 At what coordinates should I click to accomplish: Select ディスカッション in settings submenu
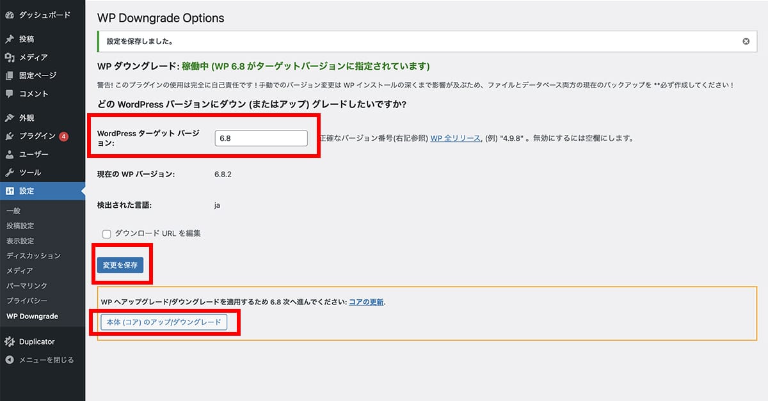(33, 256)
